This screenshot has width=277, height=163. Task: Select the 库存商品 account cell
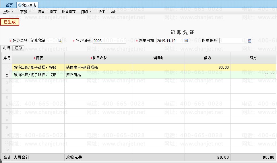click(99, 75)
